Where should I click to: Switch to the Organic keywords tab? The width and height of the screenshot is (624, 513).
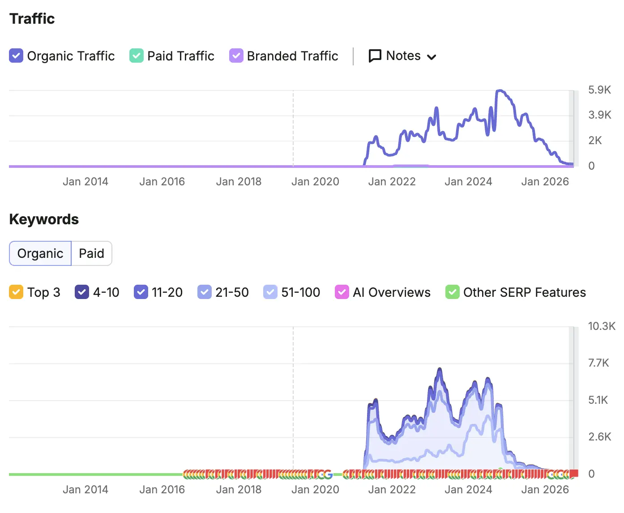[40, 253]
